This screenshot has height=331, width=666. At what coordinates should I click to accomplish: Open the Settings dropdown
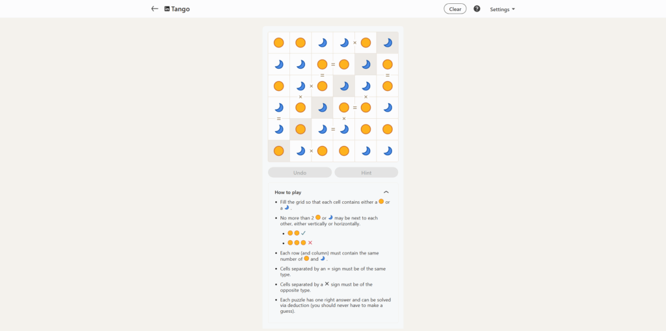(x=502, y=9)
